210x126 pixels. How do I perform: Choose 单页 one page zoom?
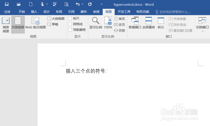click(x=120, y=19)
